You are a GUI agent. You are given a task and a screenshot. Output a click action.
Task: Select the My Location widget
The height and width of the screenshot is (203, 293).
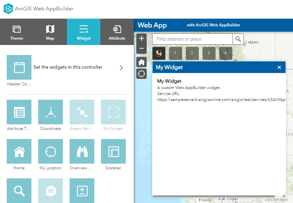50,151
